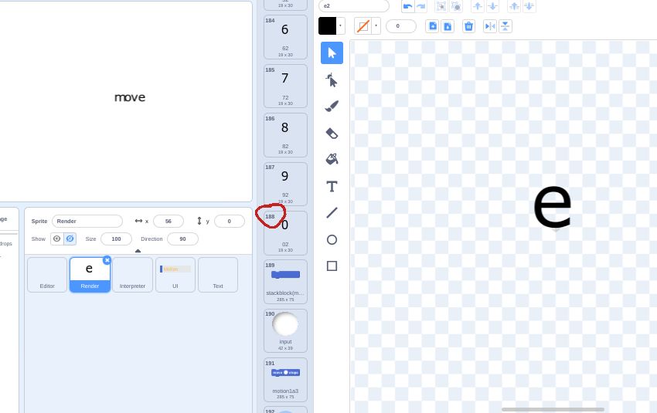Open the outline color dropdown arrow
This screenshot has width=657, height=413.
(376, 26)
